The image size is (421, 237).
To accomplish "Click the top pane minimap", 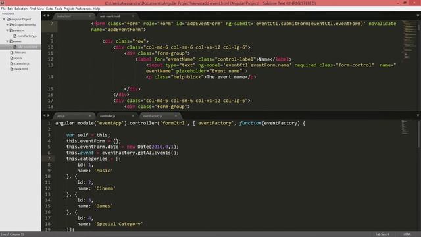I will (410, 39).
